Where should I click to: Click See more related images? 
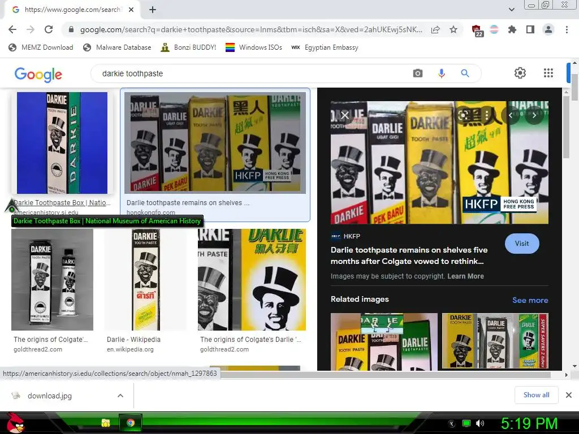(x=530, y=300)
